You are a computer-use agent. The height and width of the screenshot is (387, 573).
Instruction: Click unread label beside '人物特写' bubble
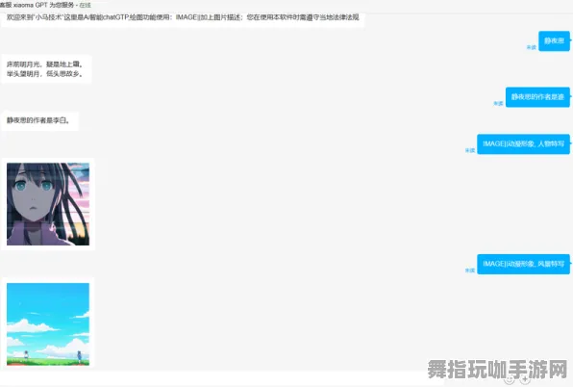[x=470, y=150]
